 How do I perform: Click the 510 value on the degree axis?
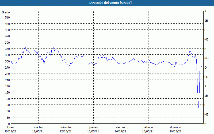(7, 17)
